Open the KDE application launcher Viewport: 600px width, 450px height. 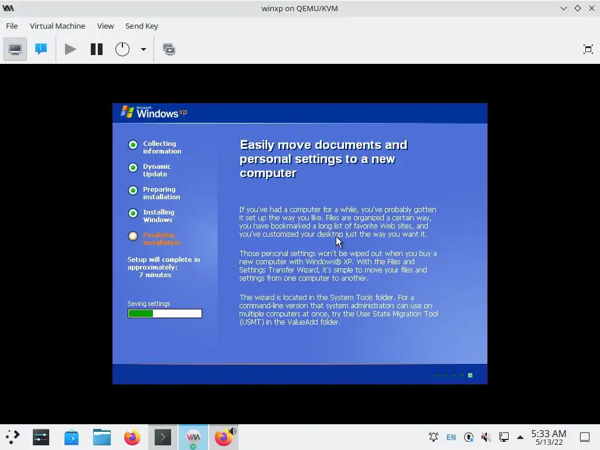[13, 437]
